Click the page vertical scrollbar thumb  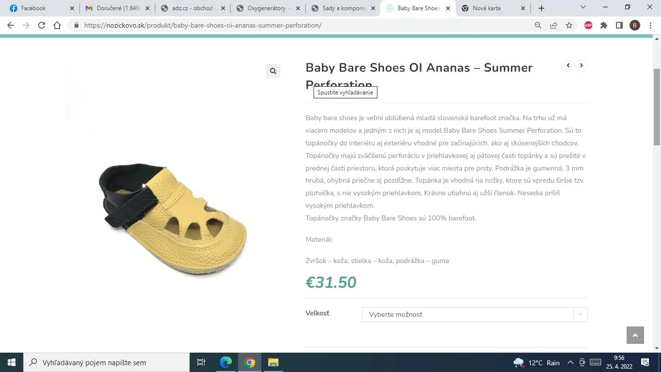pyautogui.click(x=657, y=107)
